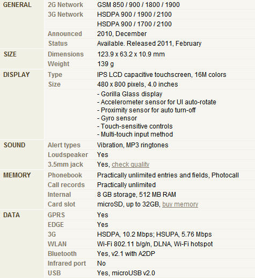Click the Gorilla Glass display text
The width and height of the screenshot is (255, 278).
tap(130, 94)
